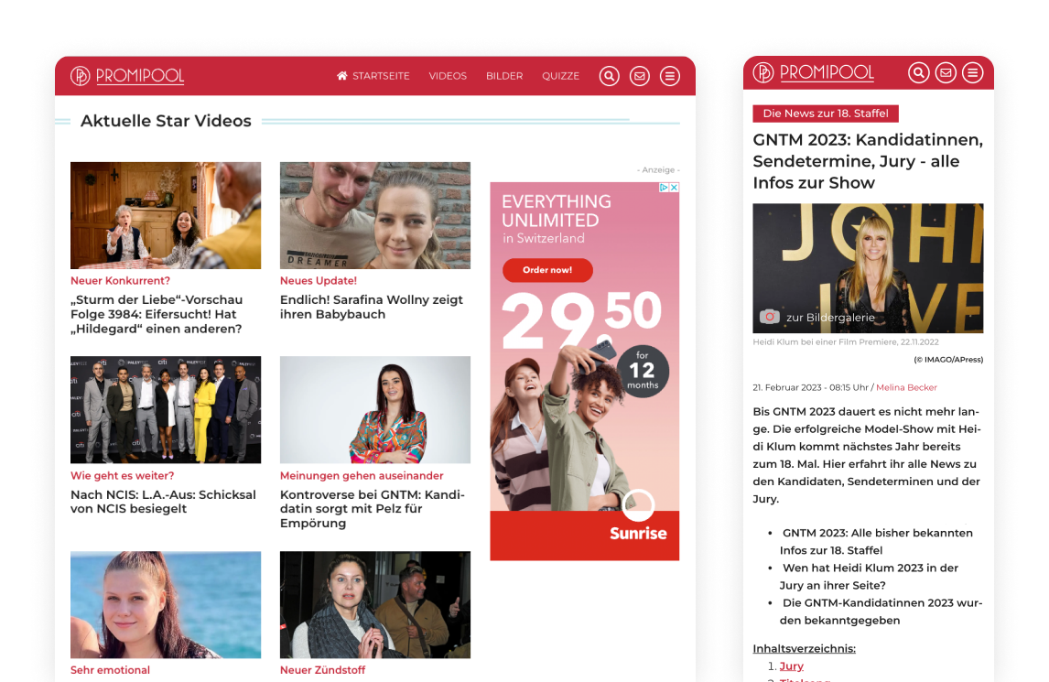This screenshot has width=1049, height=682.
Task: Open the Jury link in the Inhaltsverzeichnis
Action: pos(792,666)
